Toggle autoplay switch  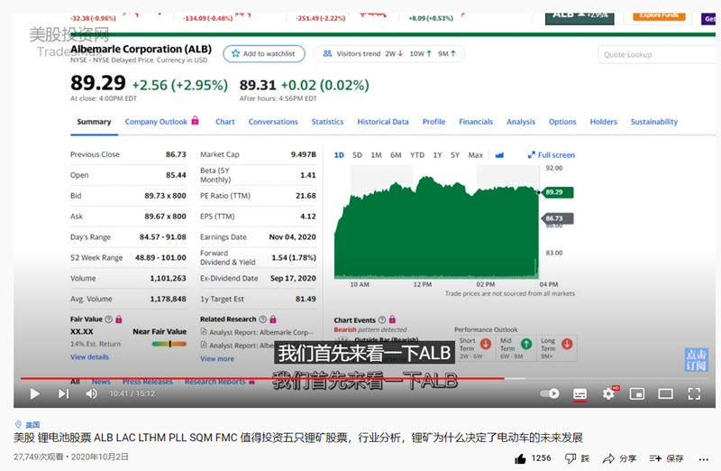click(x=550, y=393)
